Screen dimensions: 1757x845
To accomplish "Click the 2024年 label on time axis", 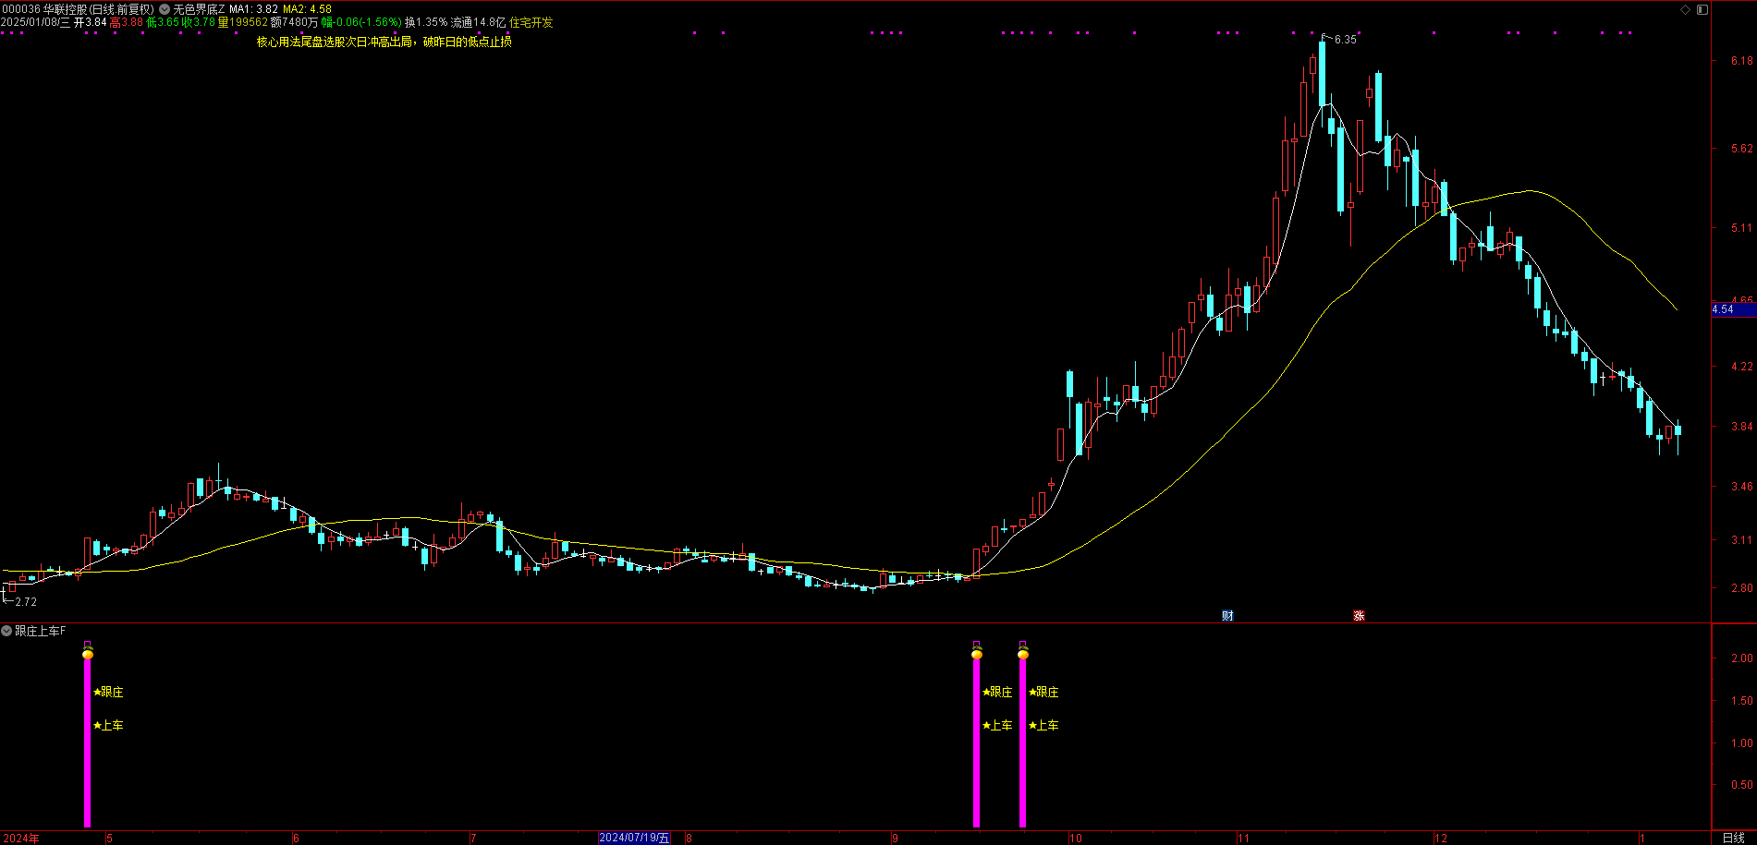I will [21, 839].
